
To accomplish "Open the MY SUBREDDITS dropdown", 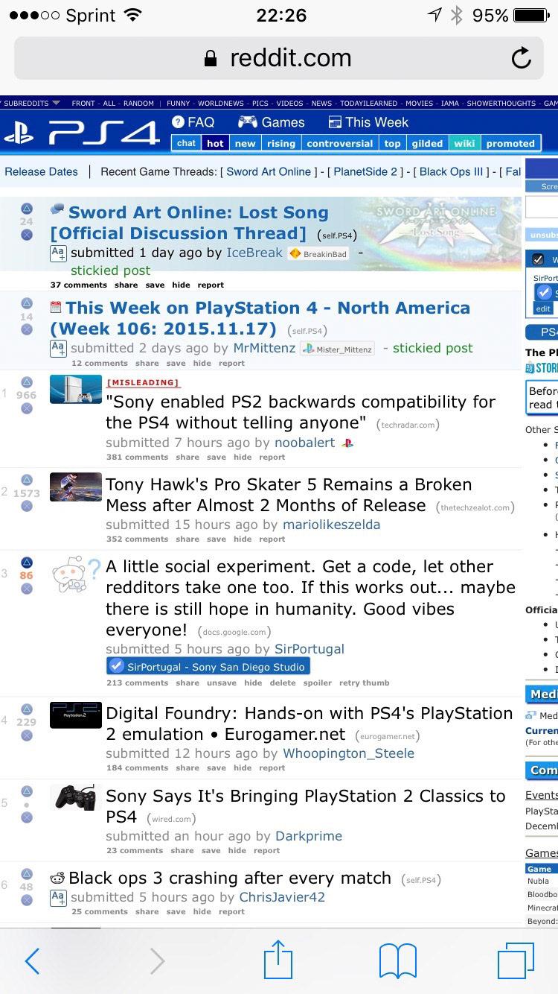I will [x=30, y=103].
